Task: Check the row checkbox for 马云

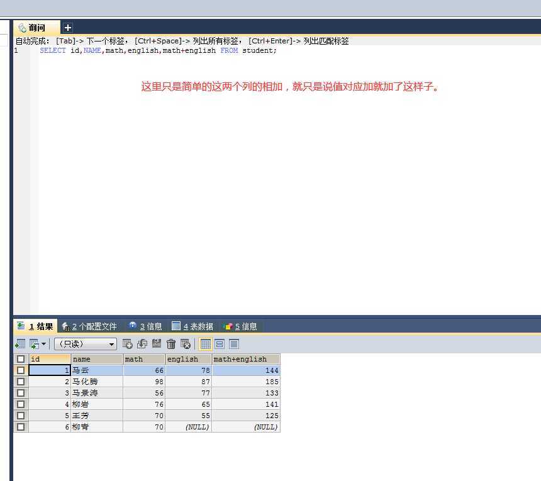Action: coord(21,370)
